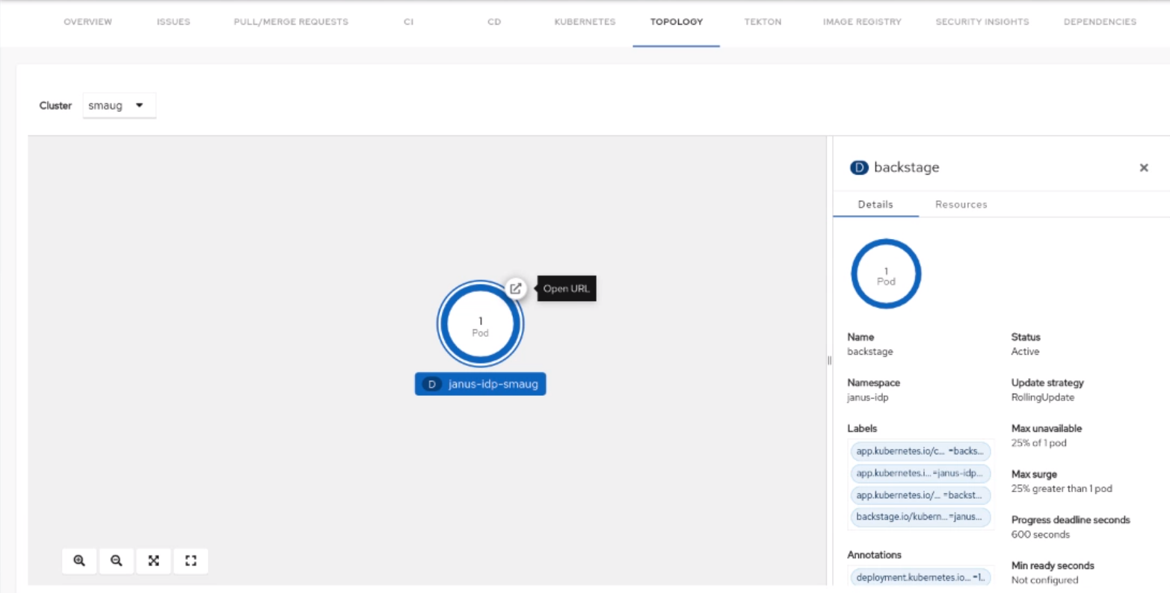Screen dimensions: 1170x593
Task: Close the backstage side panel
Action: [1143, 168]
